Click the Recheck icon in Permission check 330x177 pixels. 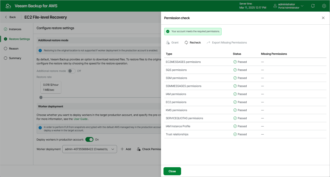[x=186, y=42]
